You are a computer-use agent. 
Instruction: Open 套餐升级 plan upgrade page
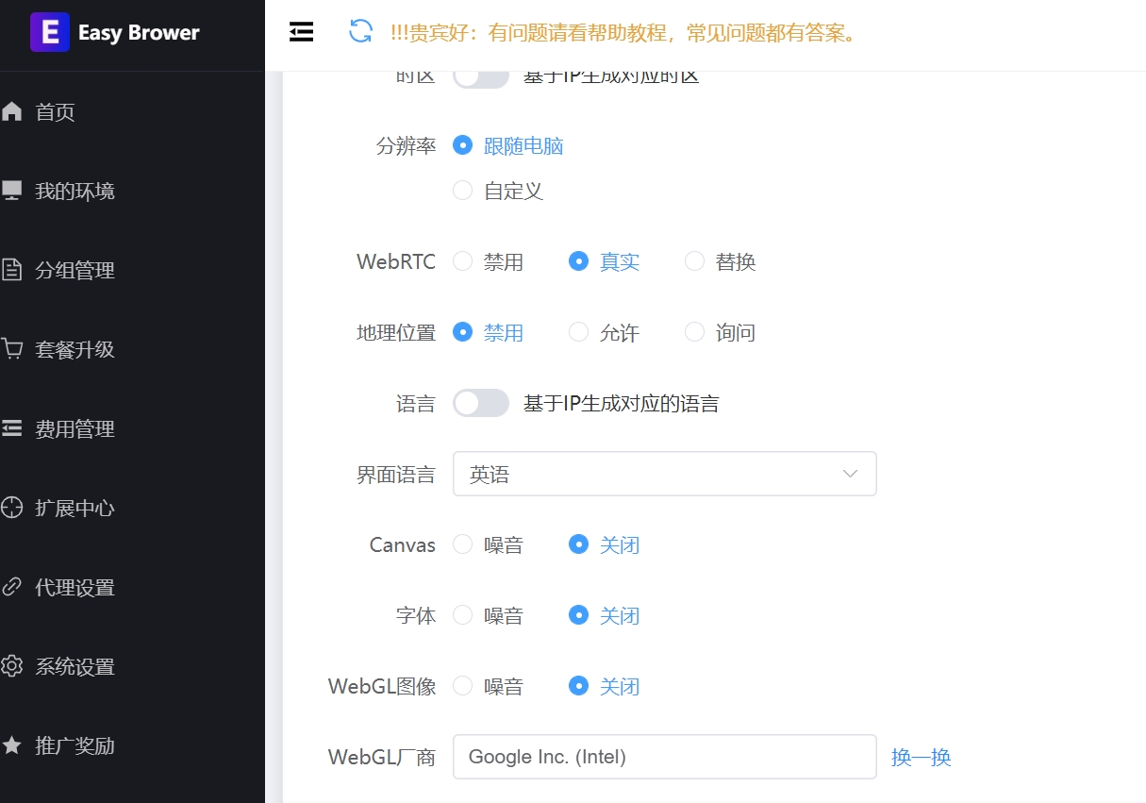click(69, 349)
